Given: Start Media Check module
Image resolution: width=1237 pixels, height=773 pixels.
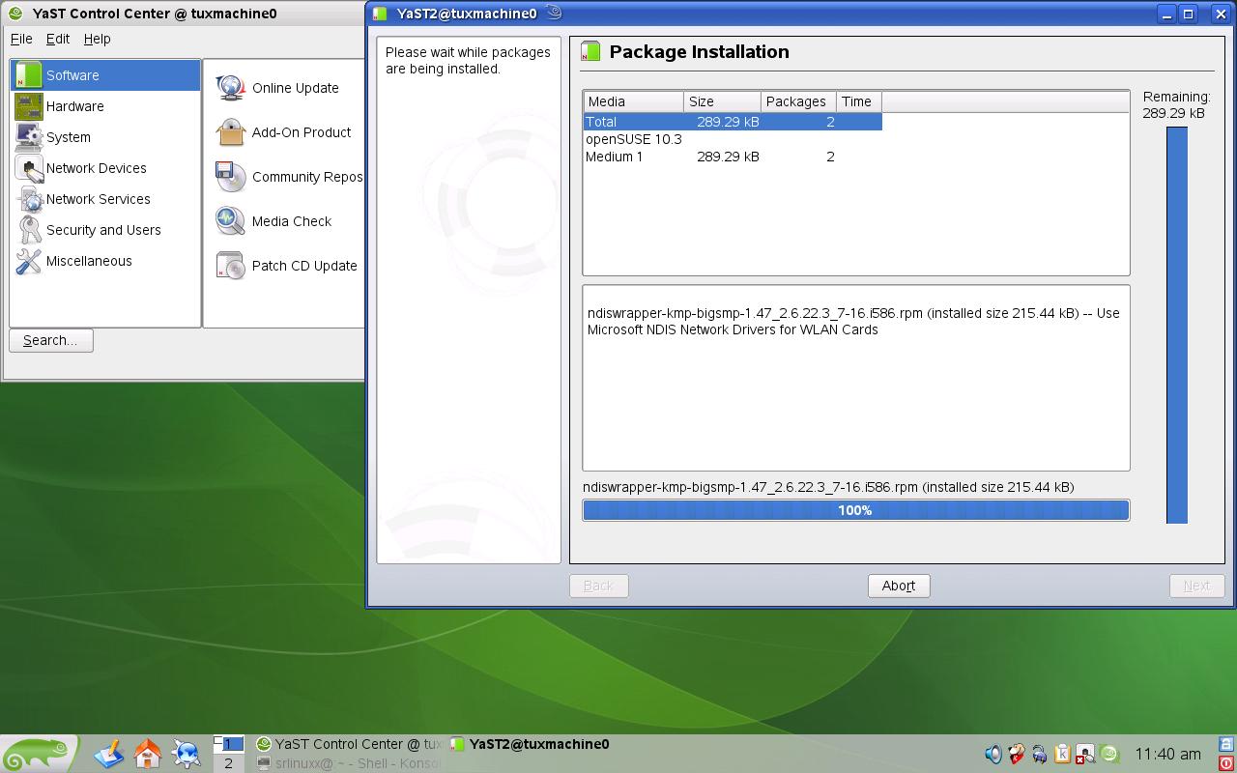Looking at the screenshot, I should click(273, 221).
